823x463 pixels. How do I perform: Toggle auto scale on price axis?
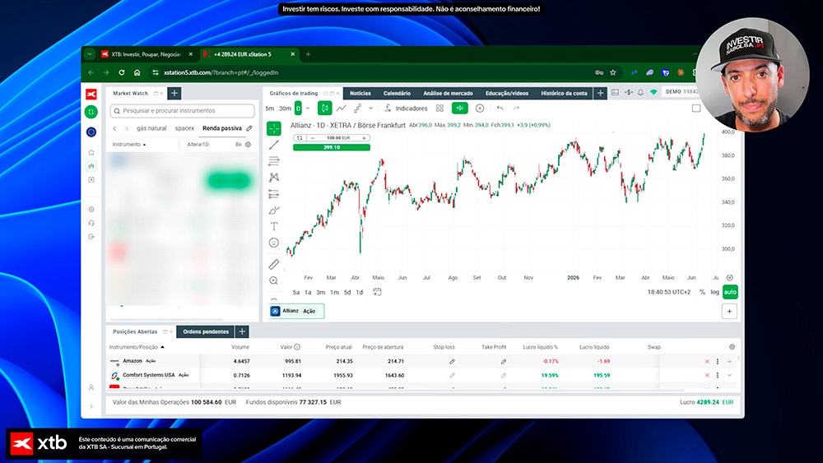click(730, 292)
